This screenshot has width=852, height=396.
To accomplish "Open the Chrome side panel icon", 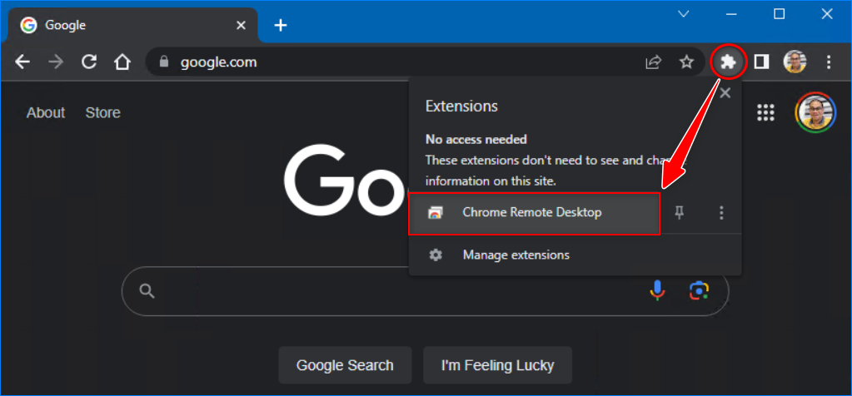I will click(x=761, y=62).
